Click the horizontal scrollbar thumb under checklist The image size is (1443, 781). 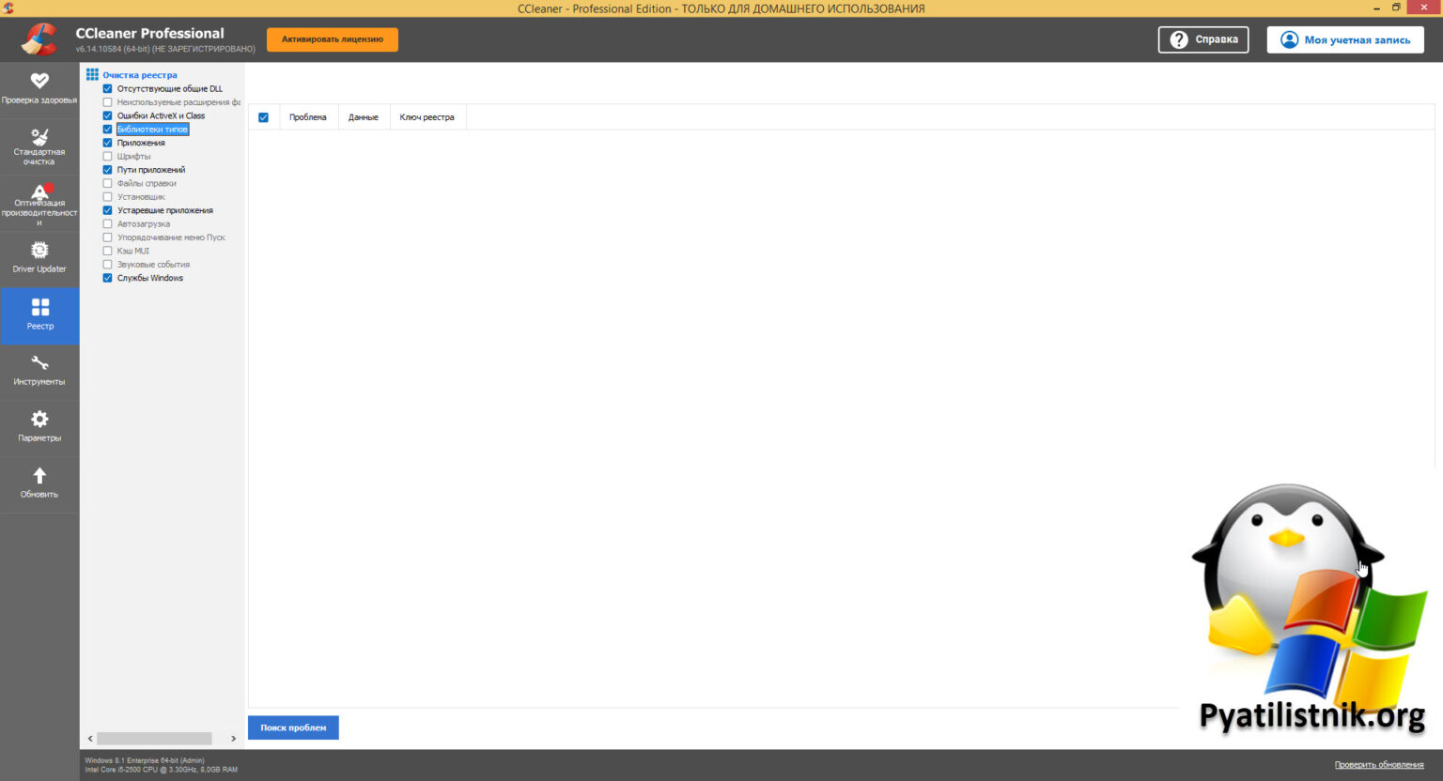pyautogui.click(x=154, y=739)
